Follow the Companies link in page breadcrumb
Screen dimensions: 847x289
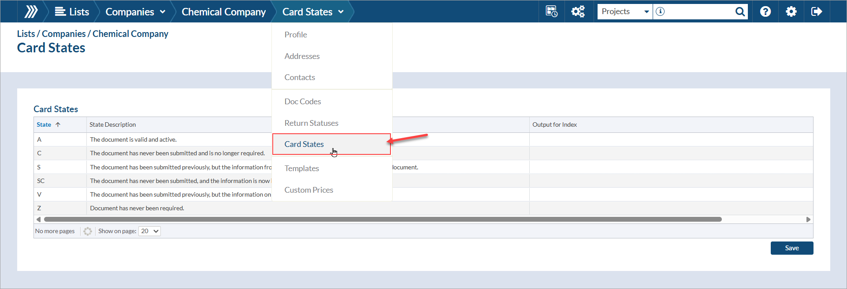point(64,34)
